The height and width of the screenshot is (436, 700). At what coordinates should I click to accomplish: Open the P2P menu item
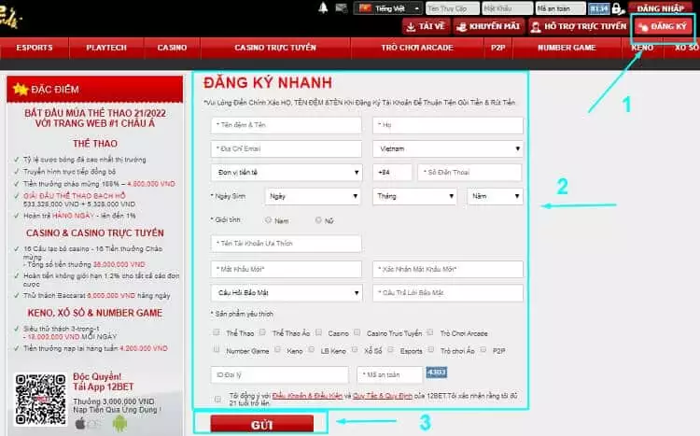(x=497, y=48)
